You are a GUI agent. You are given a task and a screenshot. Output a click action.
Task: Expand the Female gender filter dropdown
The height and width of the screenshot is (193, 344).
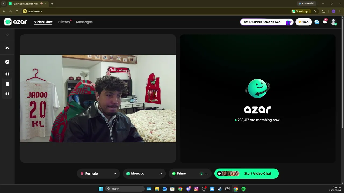(98, 173)
